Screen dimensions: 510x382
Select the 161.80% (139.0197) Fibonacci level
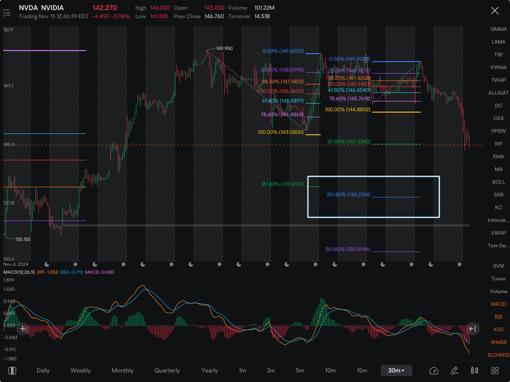pyautogui.click(x=282, y=184)
